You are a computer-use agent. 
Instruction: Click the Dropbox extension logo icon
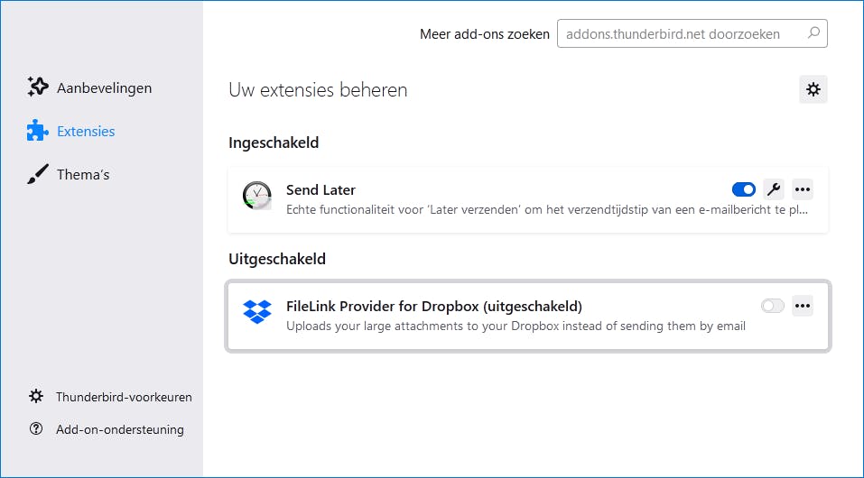(x=257, y=311)
